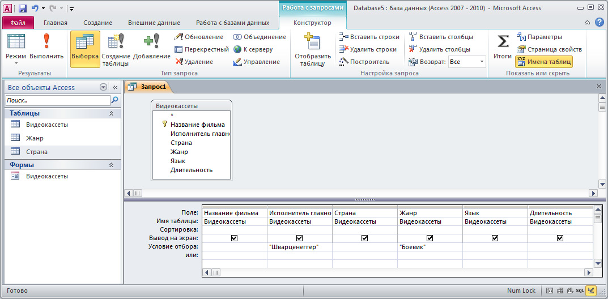Toggle the Итоги sigma button
This screenshot has width=608, height=299.
click(503, 46)
